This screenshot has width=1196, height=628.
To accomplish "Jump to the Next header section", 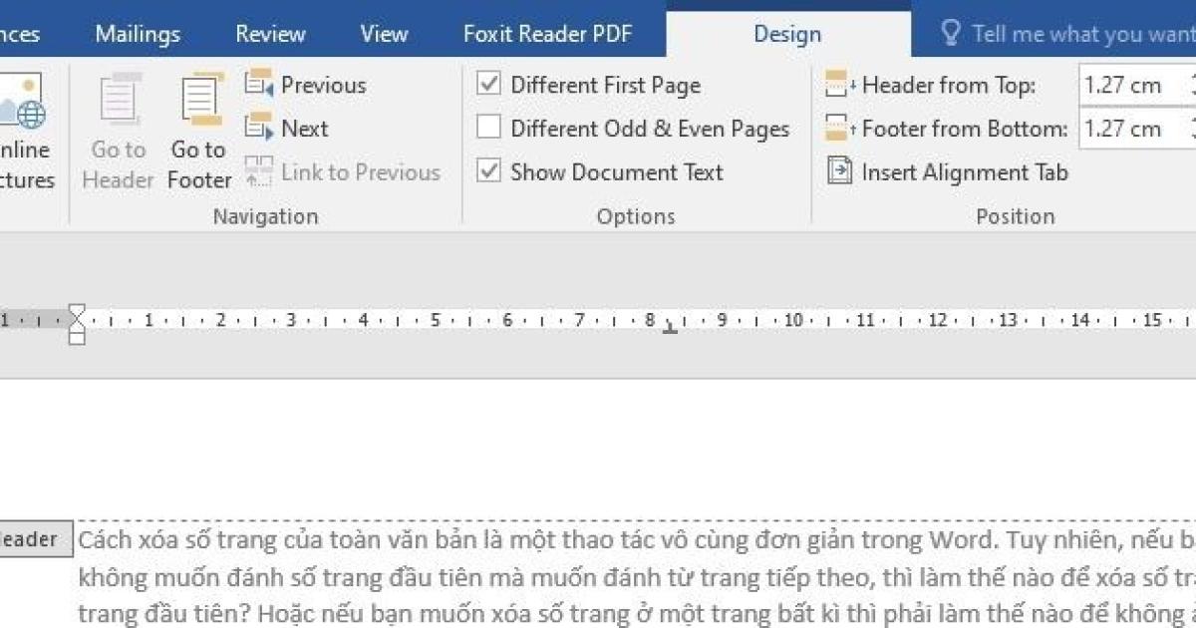I will tap(289, 128).
